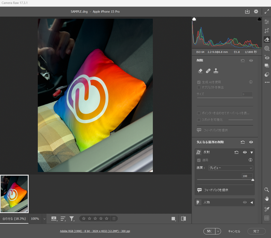Viewport: 271px width, 238px height.
Task: Set zoom with 合わせる (18.3%) button
Action: tap(14, 218)
